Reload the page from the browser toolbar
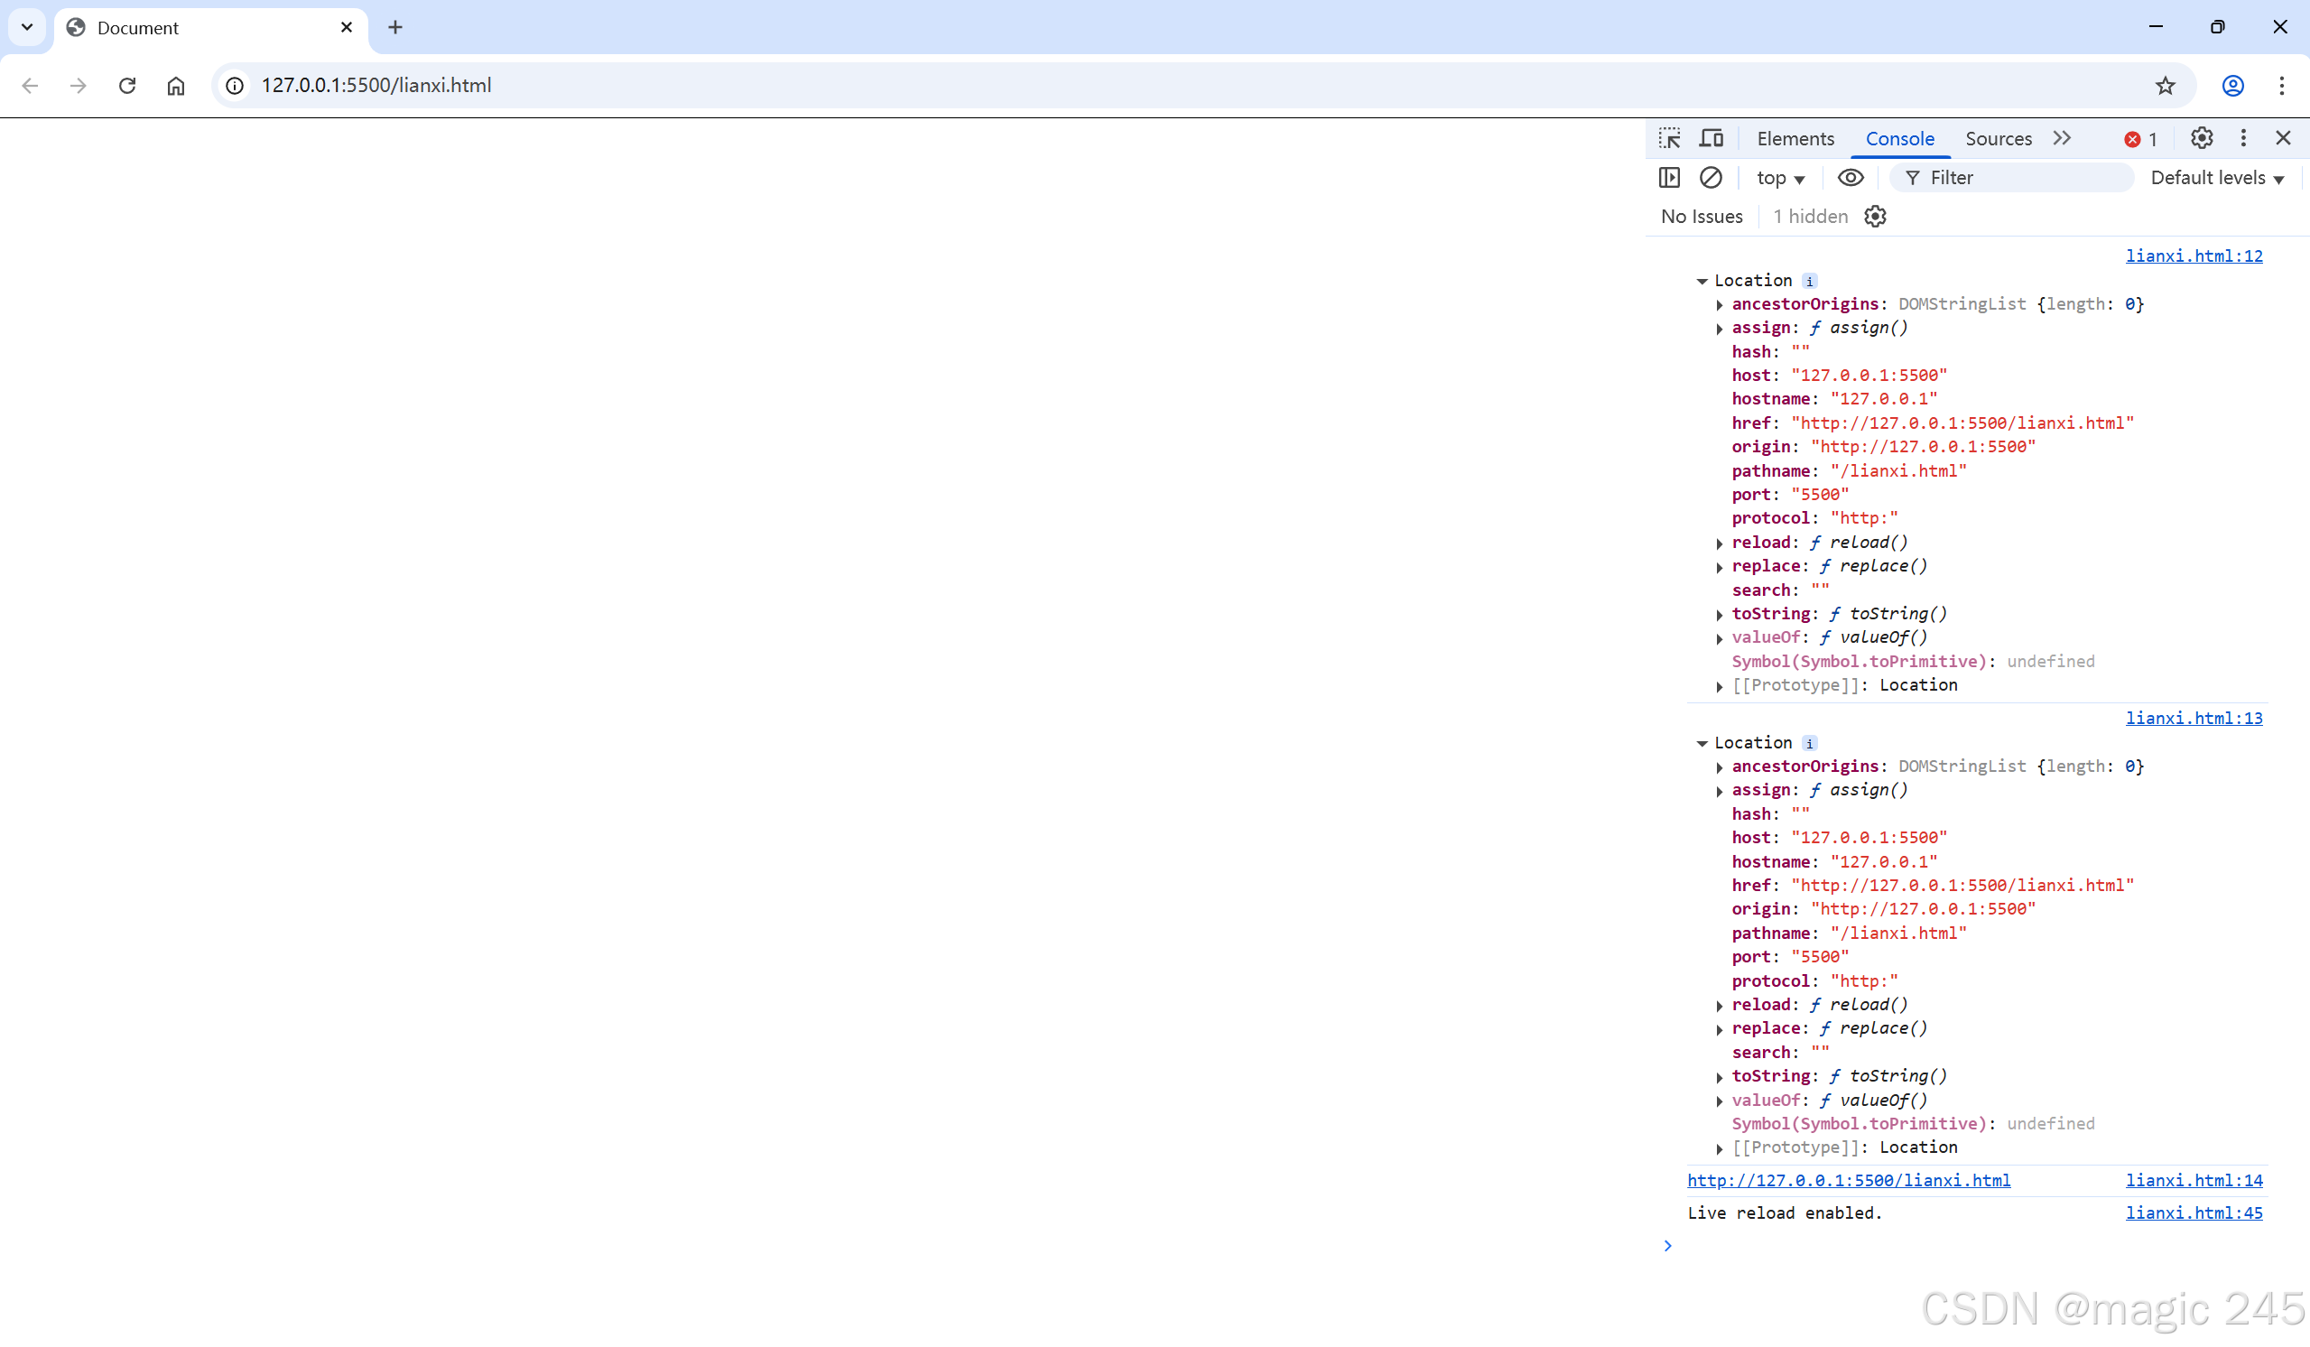The height and width of the screenshot is (1347, 2310). pos(127,85)
